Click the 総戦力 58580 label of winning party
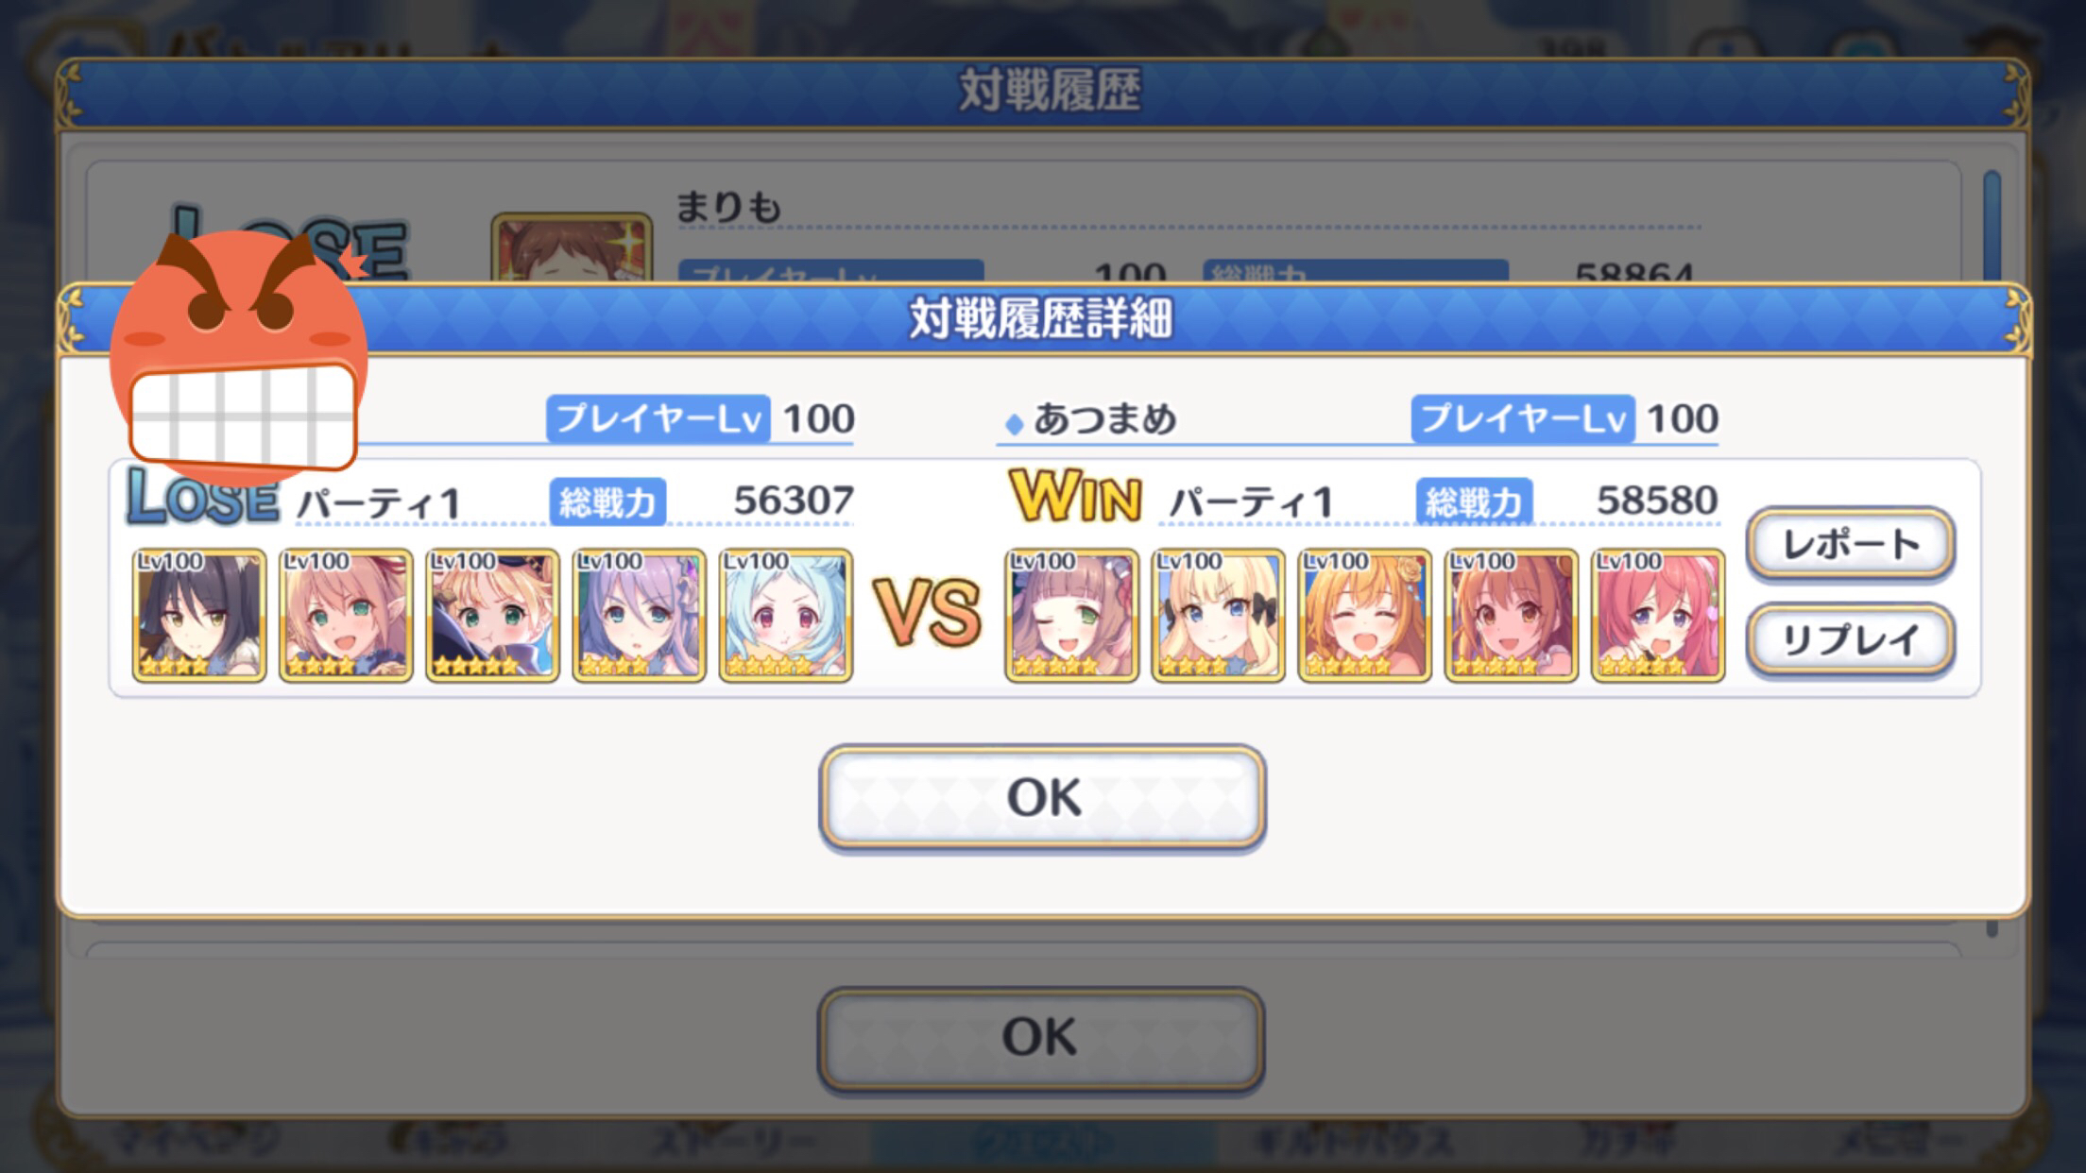Viewport: 2086px width, 1173px height. click(1567, 501)
